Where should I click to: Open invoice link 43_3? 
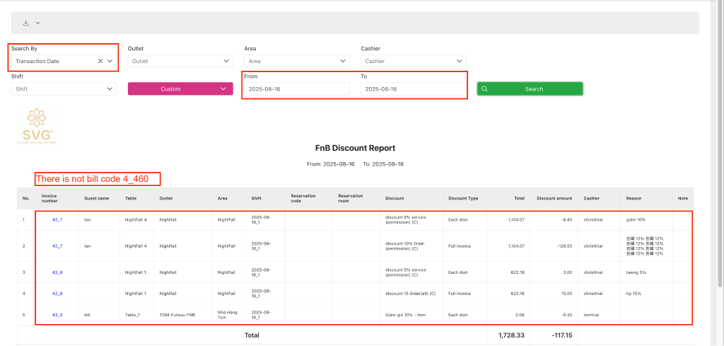[x=57, y=314]
